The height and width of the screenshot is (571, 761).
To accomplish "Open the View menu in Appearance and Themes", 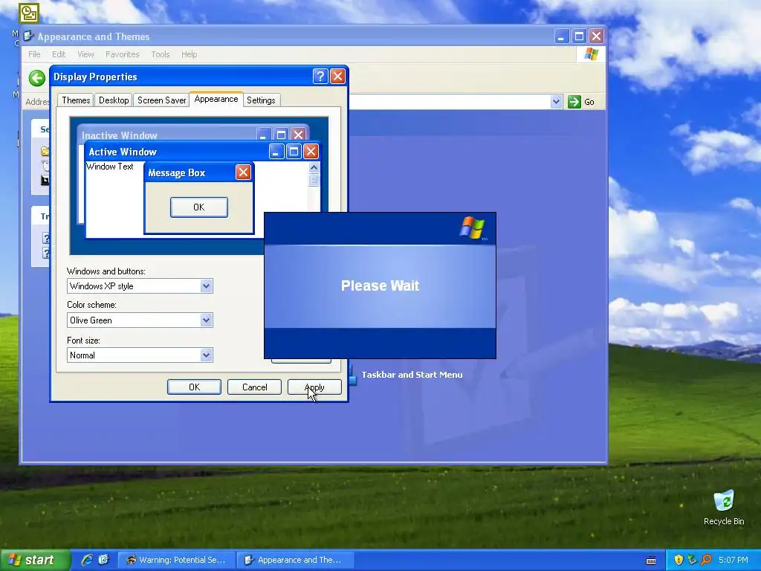I will click(x=85, y=54).
